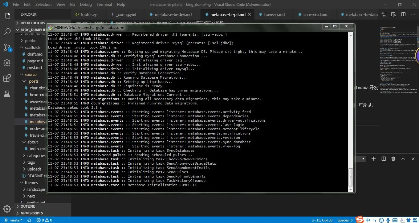Split the terminal using the split panel icon
The height and width of the screenshot is (223, 419).
pos(384,158)
